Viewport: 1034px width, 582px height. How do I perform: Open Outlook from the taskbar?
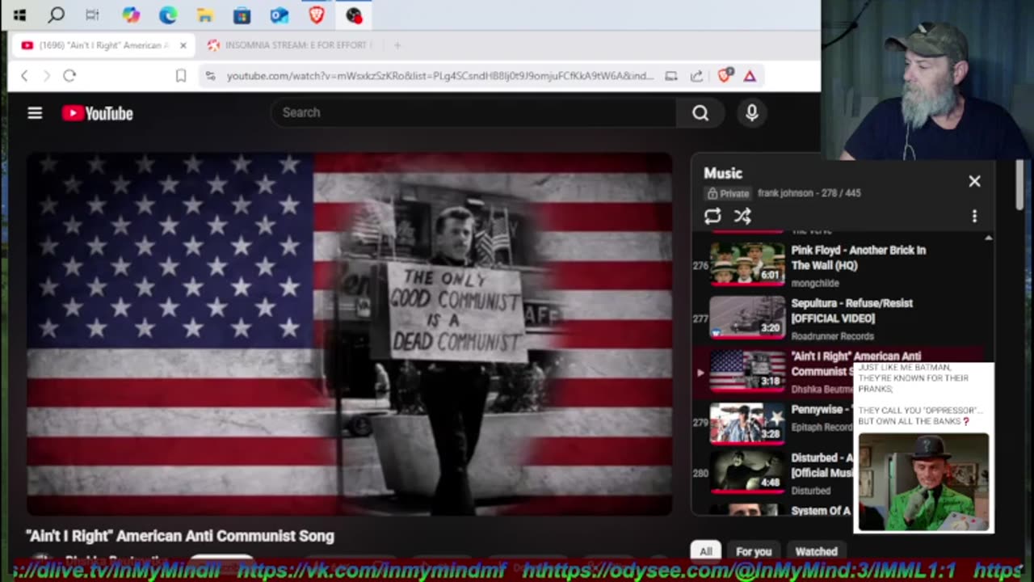[x=279, y=15]
